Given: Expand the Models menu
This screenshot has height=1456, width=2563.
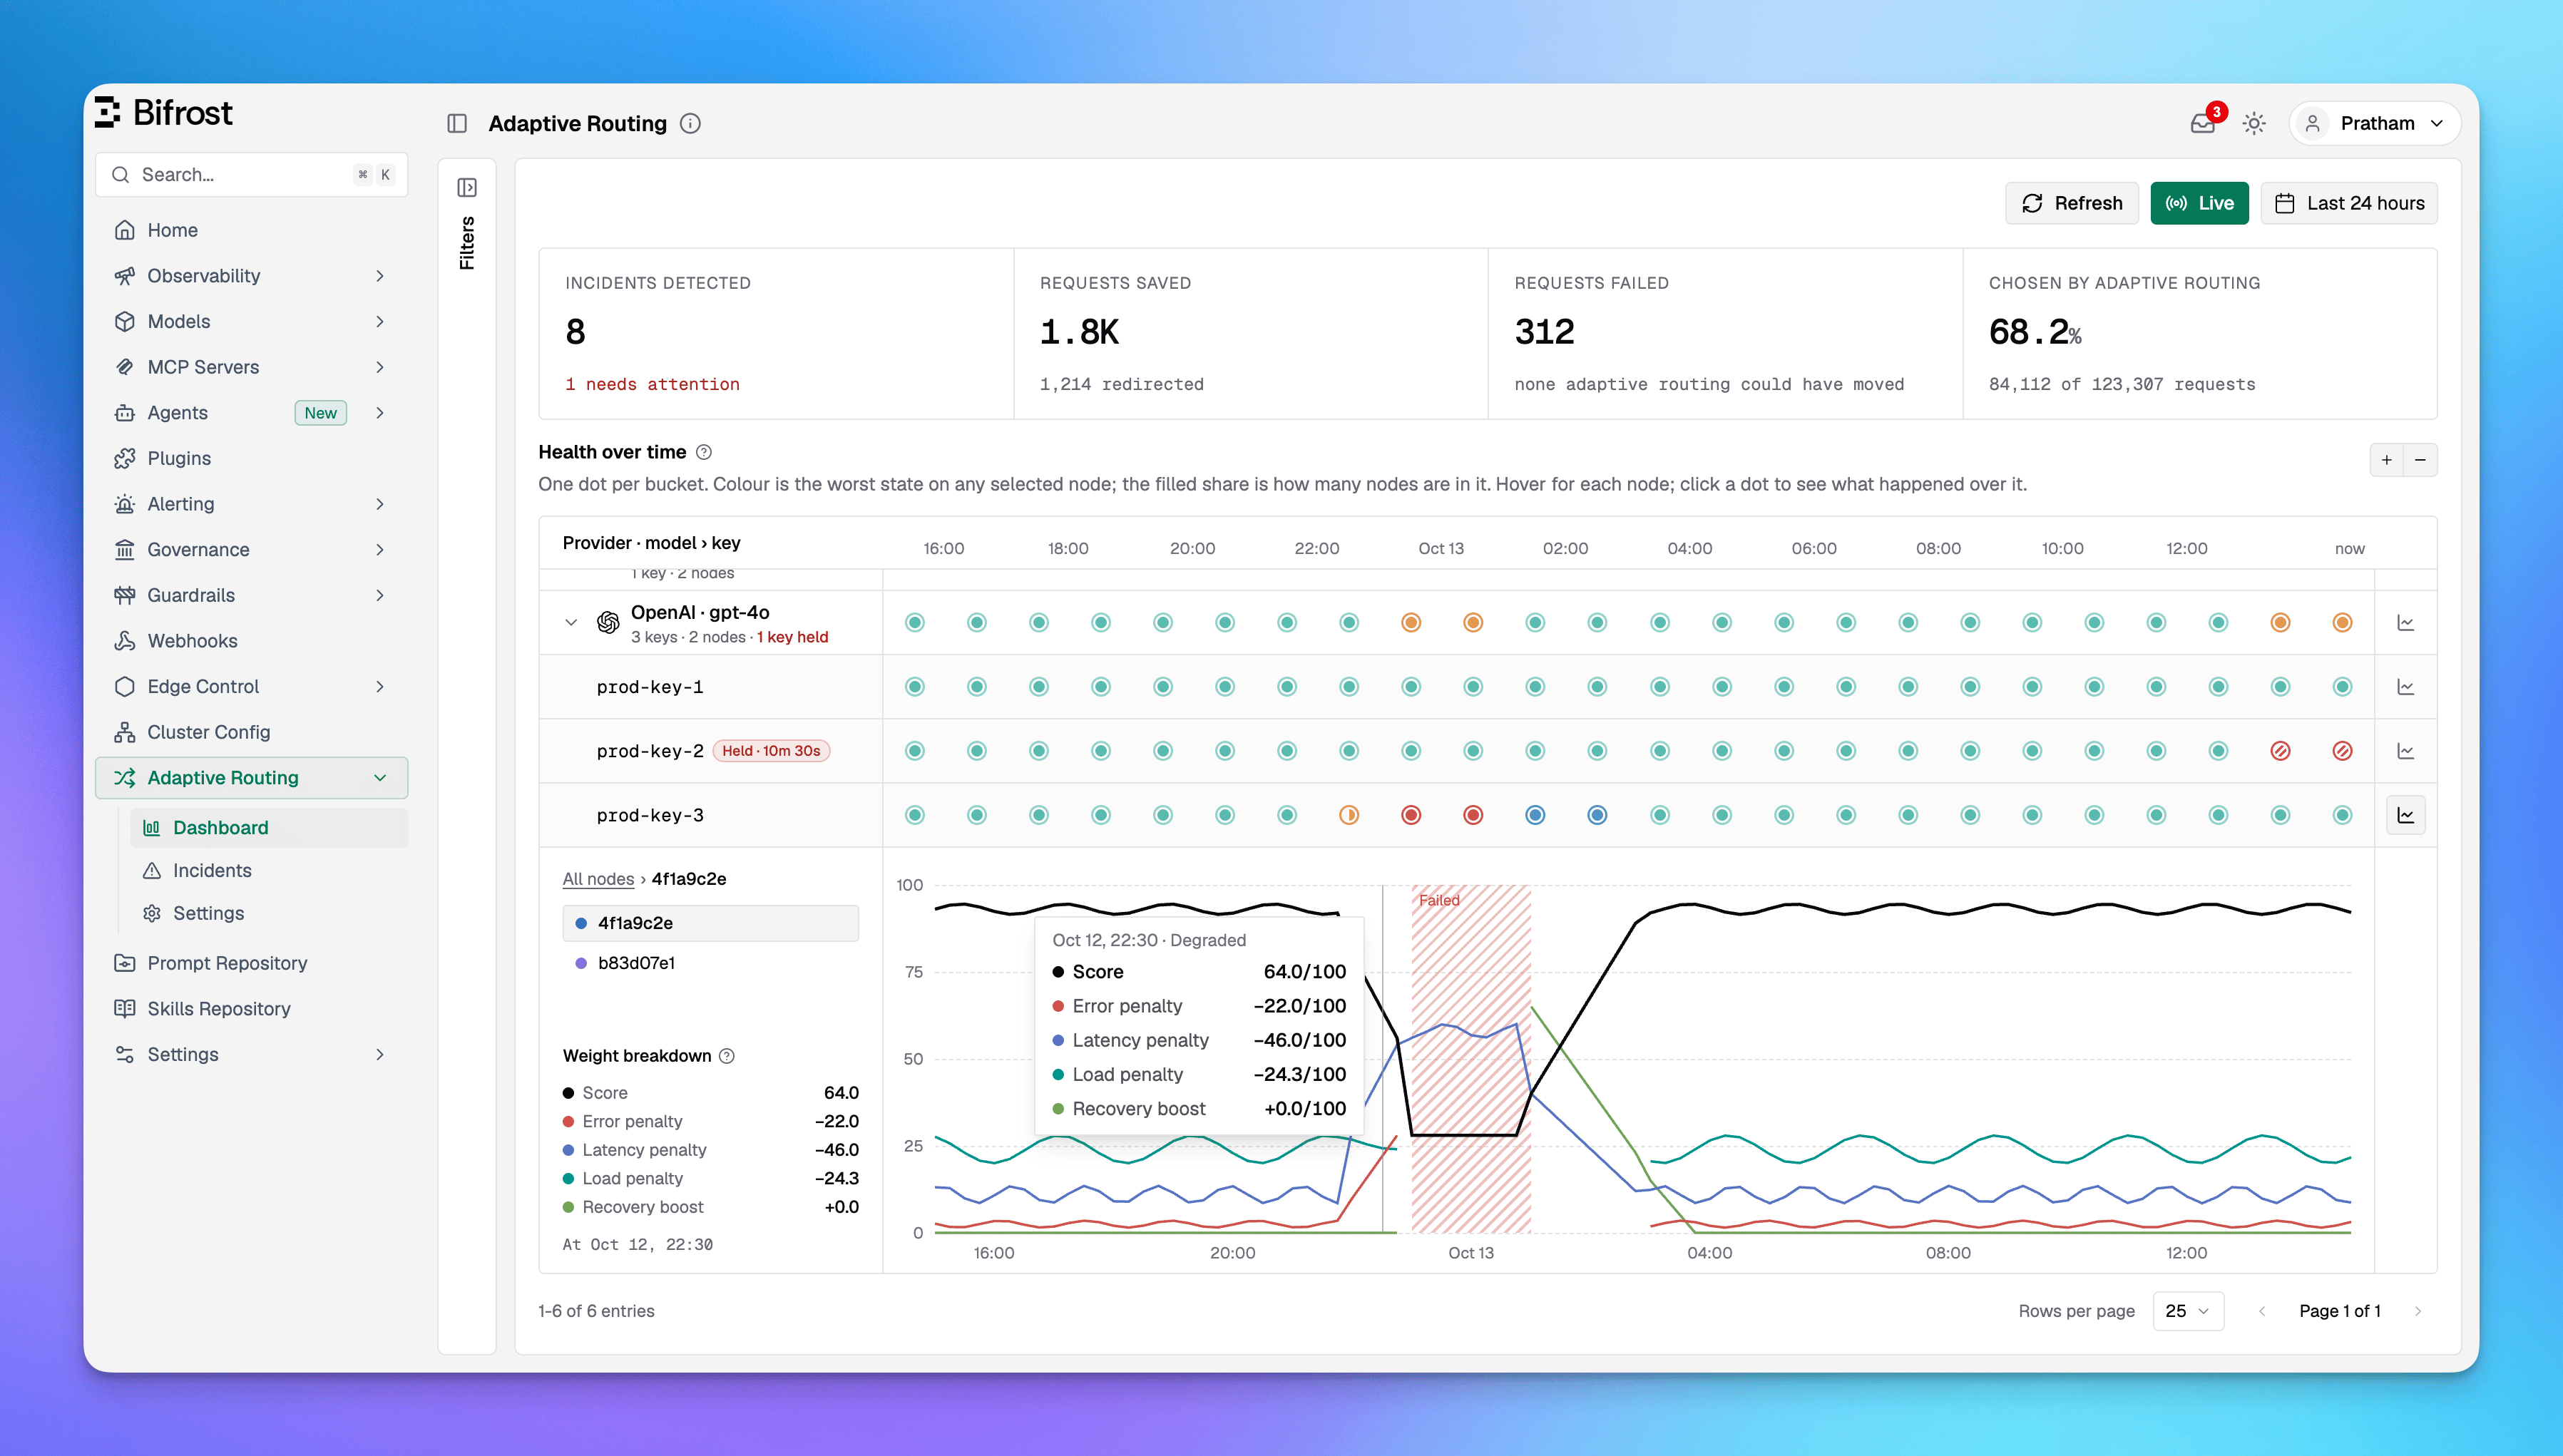Looking at the screenshot, I should point(251,321).
